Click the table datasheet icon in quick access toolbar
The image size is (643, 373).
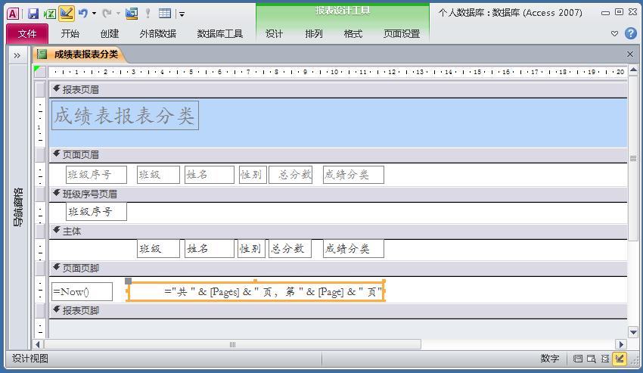click(165, 14)
